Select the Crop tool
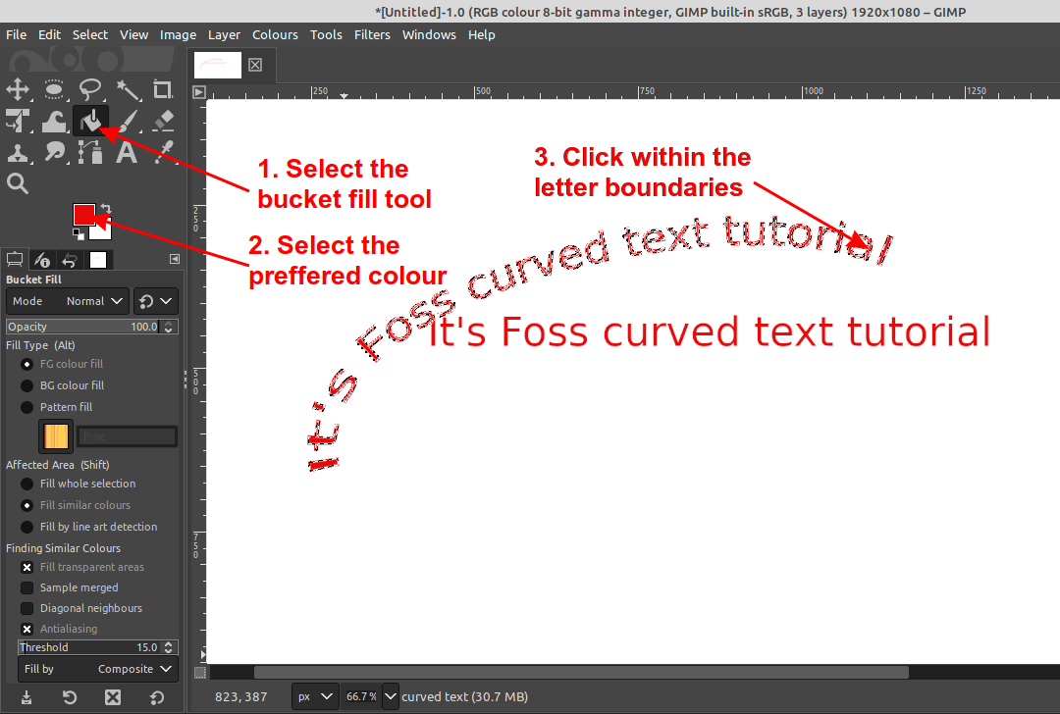Screen dimensions: 1060x714 [x=163, y=89]
